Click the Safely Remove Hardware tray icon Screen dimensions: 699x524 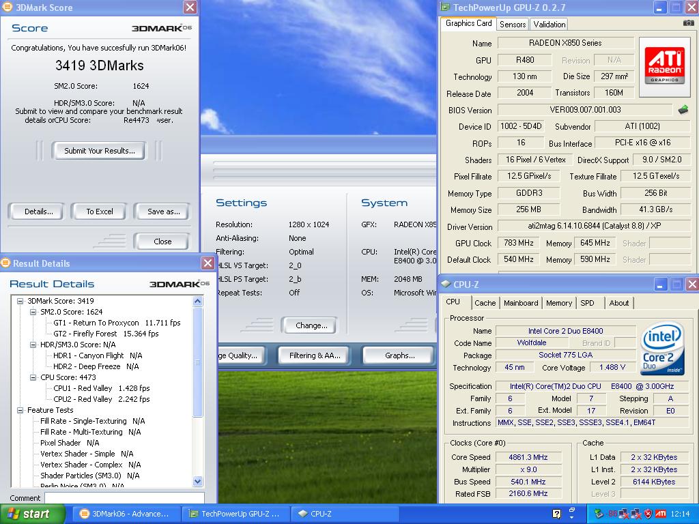pyautogui.click(x=599, y=514)
